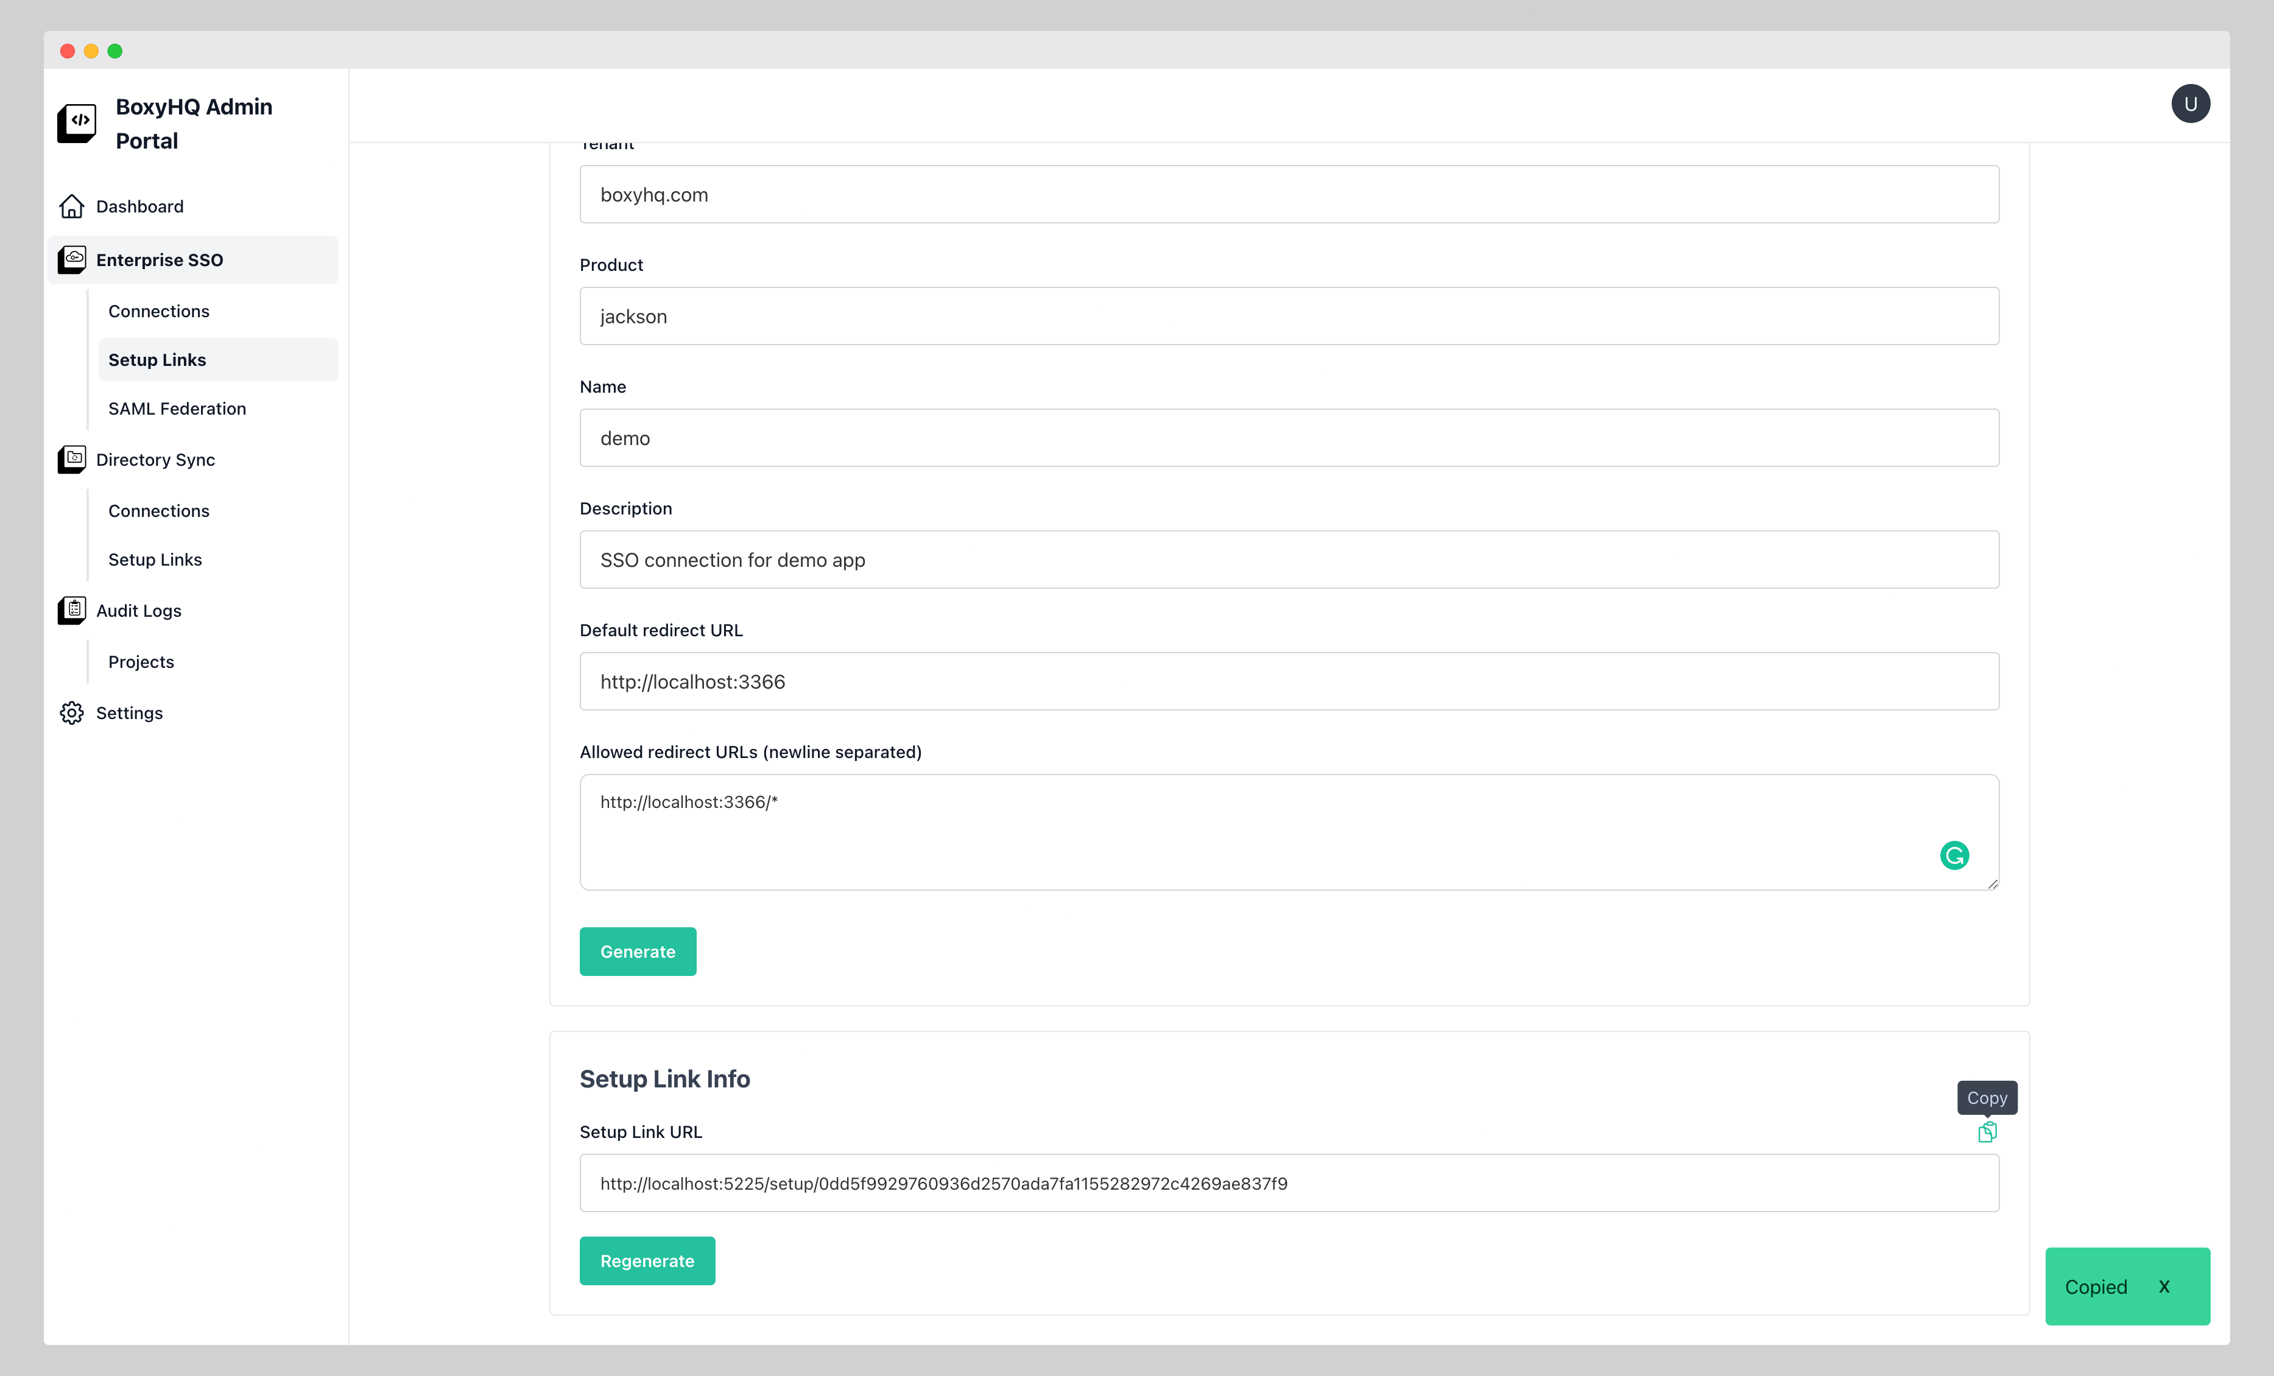Click the Audit Logs clipboard icon
2274x1376 pixels.
pyautogui.click(x=72, y=610)
